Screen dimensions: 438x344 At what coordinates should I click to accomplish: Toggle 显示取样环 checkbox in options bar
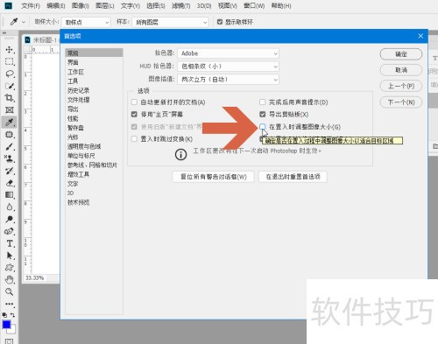[x=220, y=22]
